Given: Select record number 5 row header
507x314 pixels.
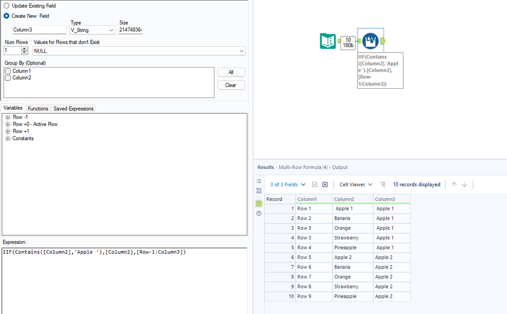Looking at the screenshot, I should [x=280, y=248].
